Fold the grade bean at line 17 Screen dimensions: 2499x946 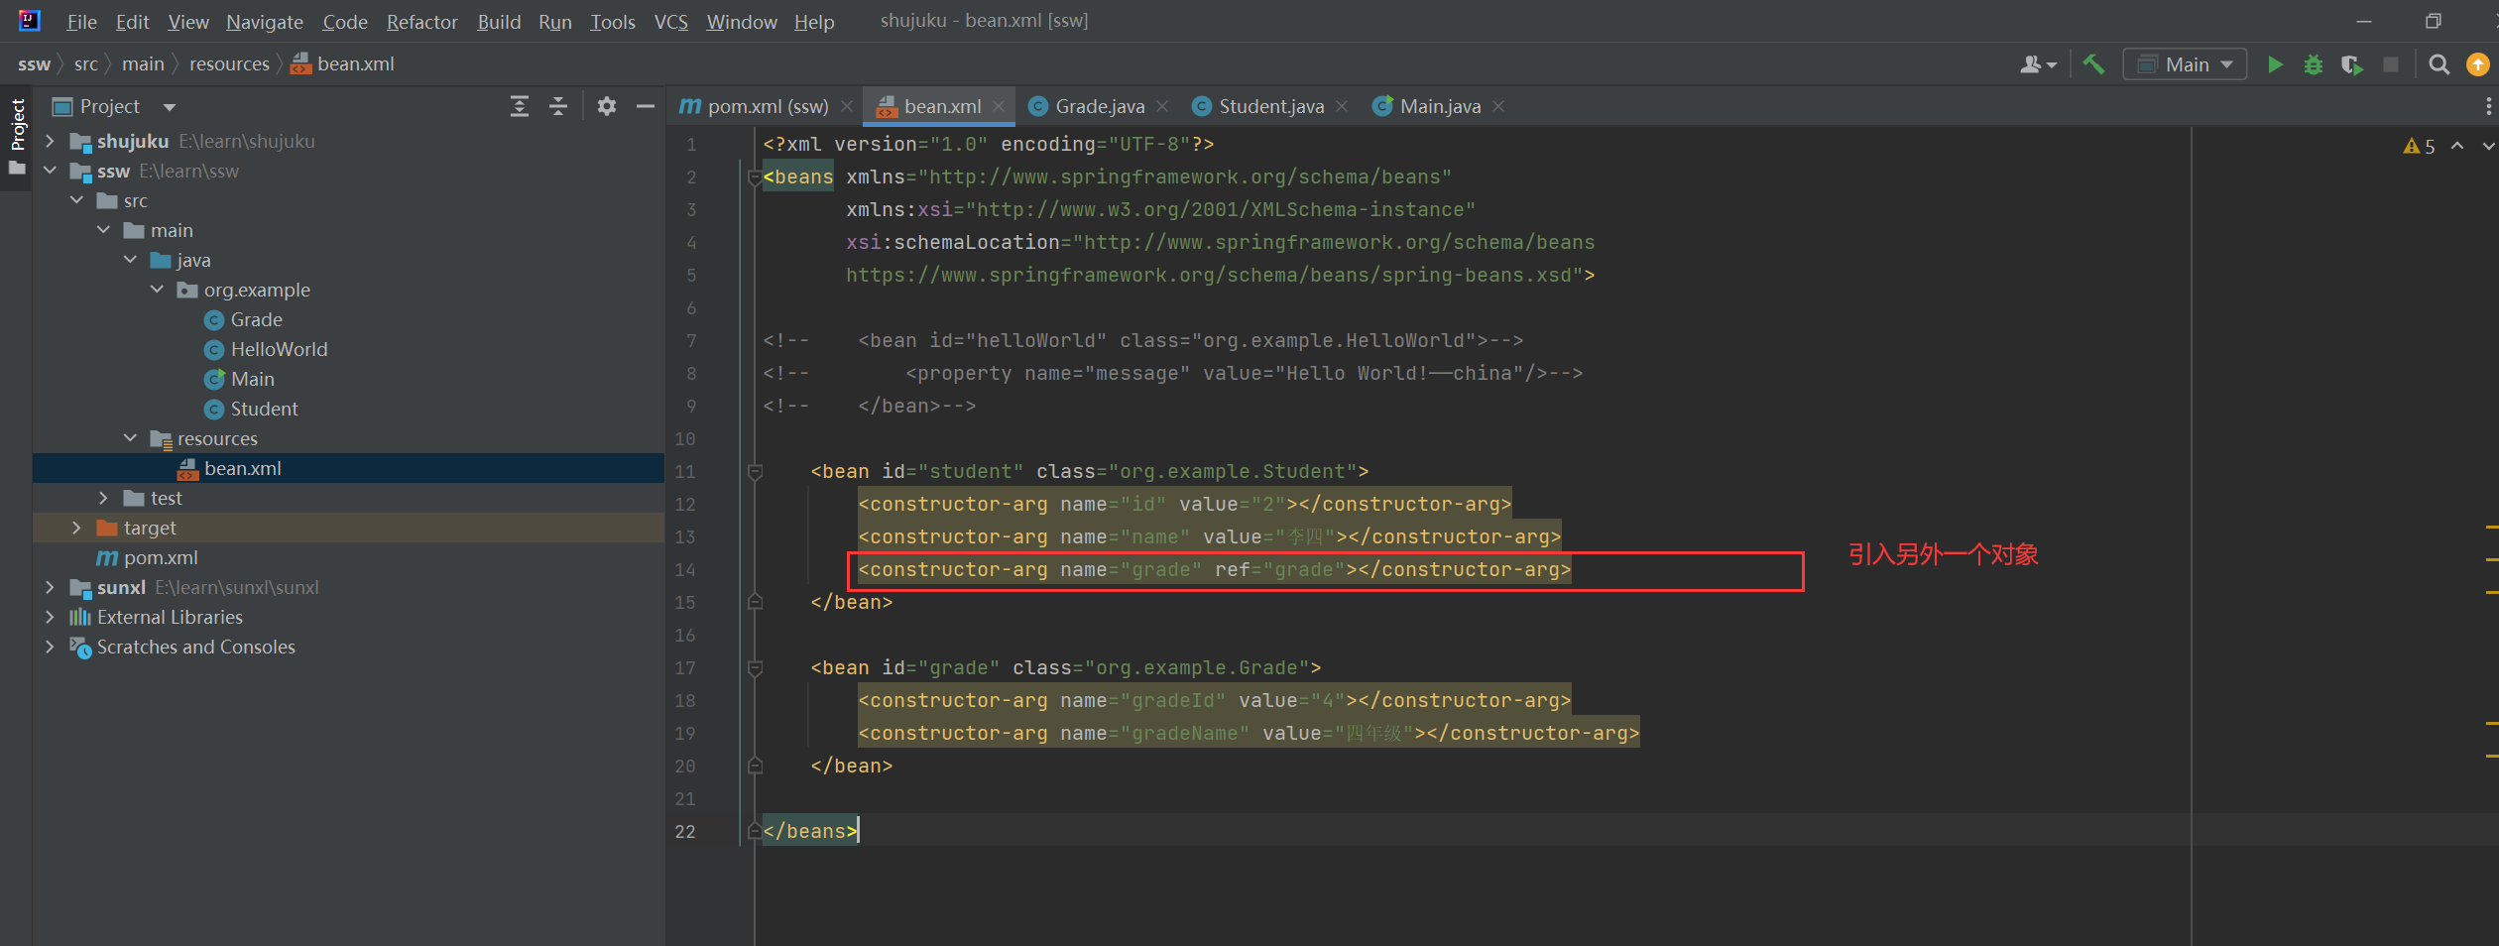(755, 668)
